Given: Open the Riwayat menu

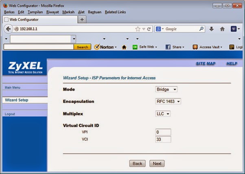Looking at the screenshot, I should 52,12.
